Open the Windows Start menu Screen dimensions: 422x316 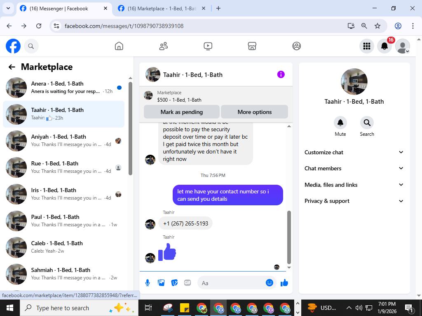click(10, 308)
